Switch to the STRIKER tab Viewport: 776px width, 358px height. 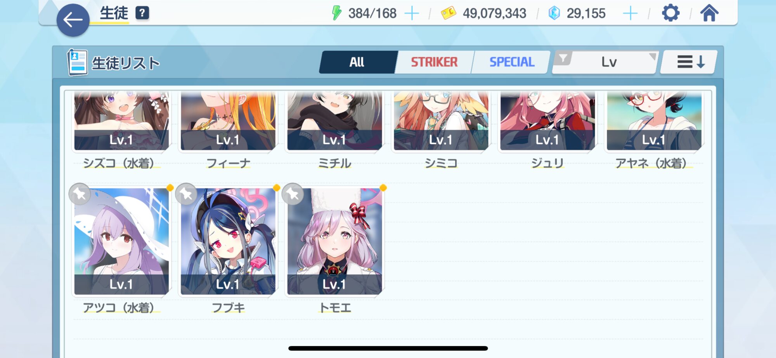(434, 62)
